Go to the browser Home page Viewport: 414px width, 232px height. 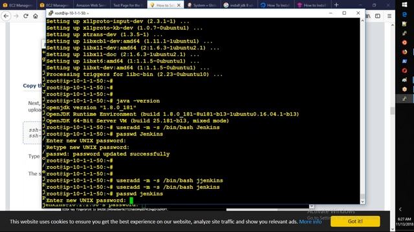coord(36,16)
